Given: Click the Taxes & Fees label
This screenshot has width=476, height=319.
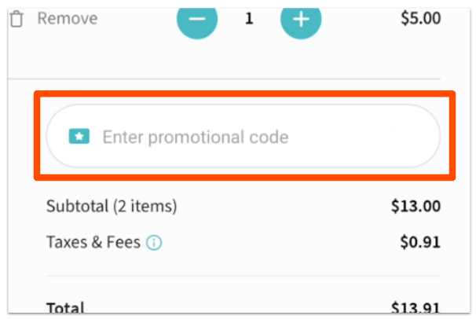Looking at the screenshot, I should (93, 243).
